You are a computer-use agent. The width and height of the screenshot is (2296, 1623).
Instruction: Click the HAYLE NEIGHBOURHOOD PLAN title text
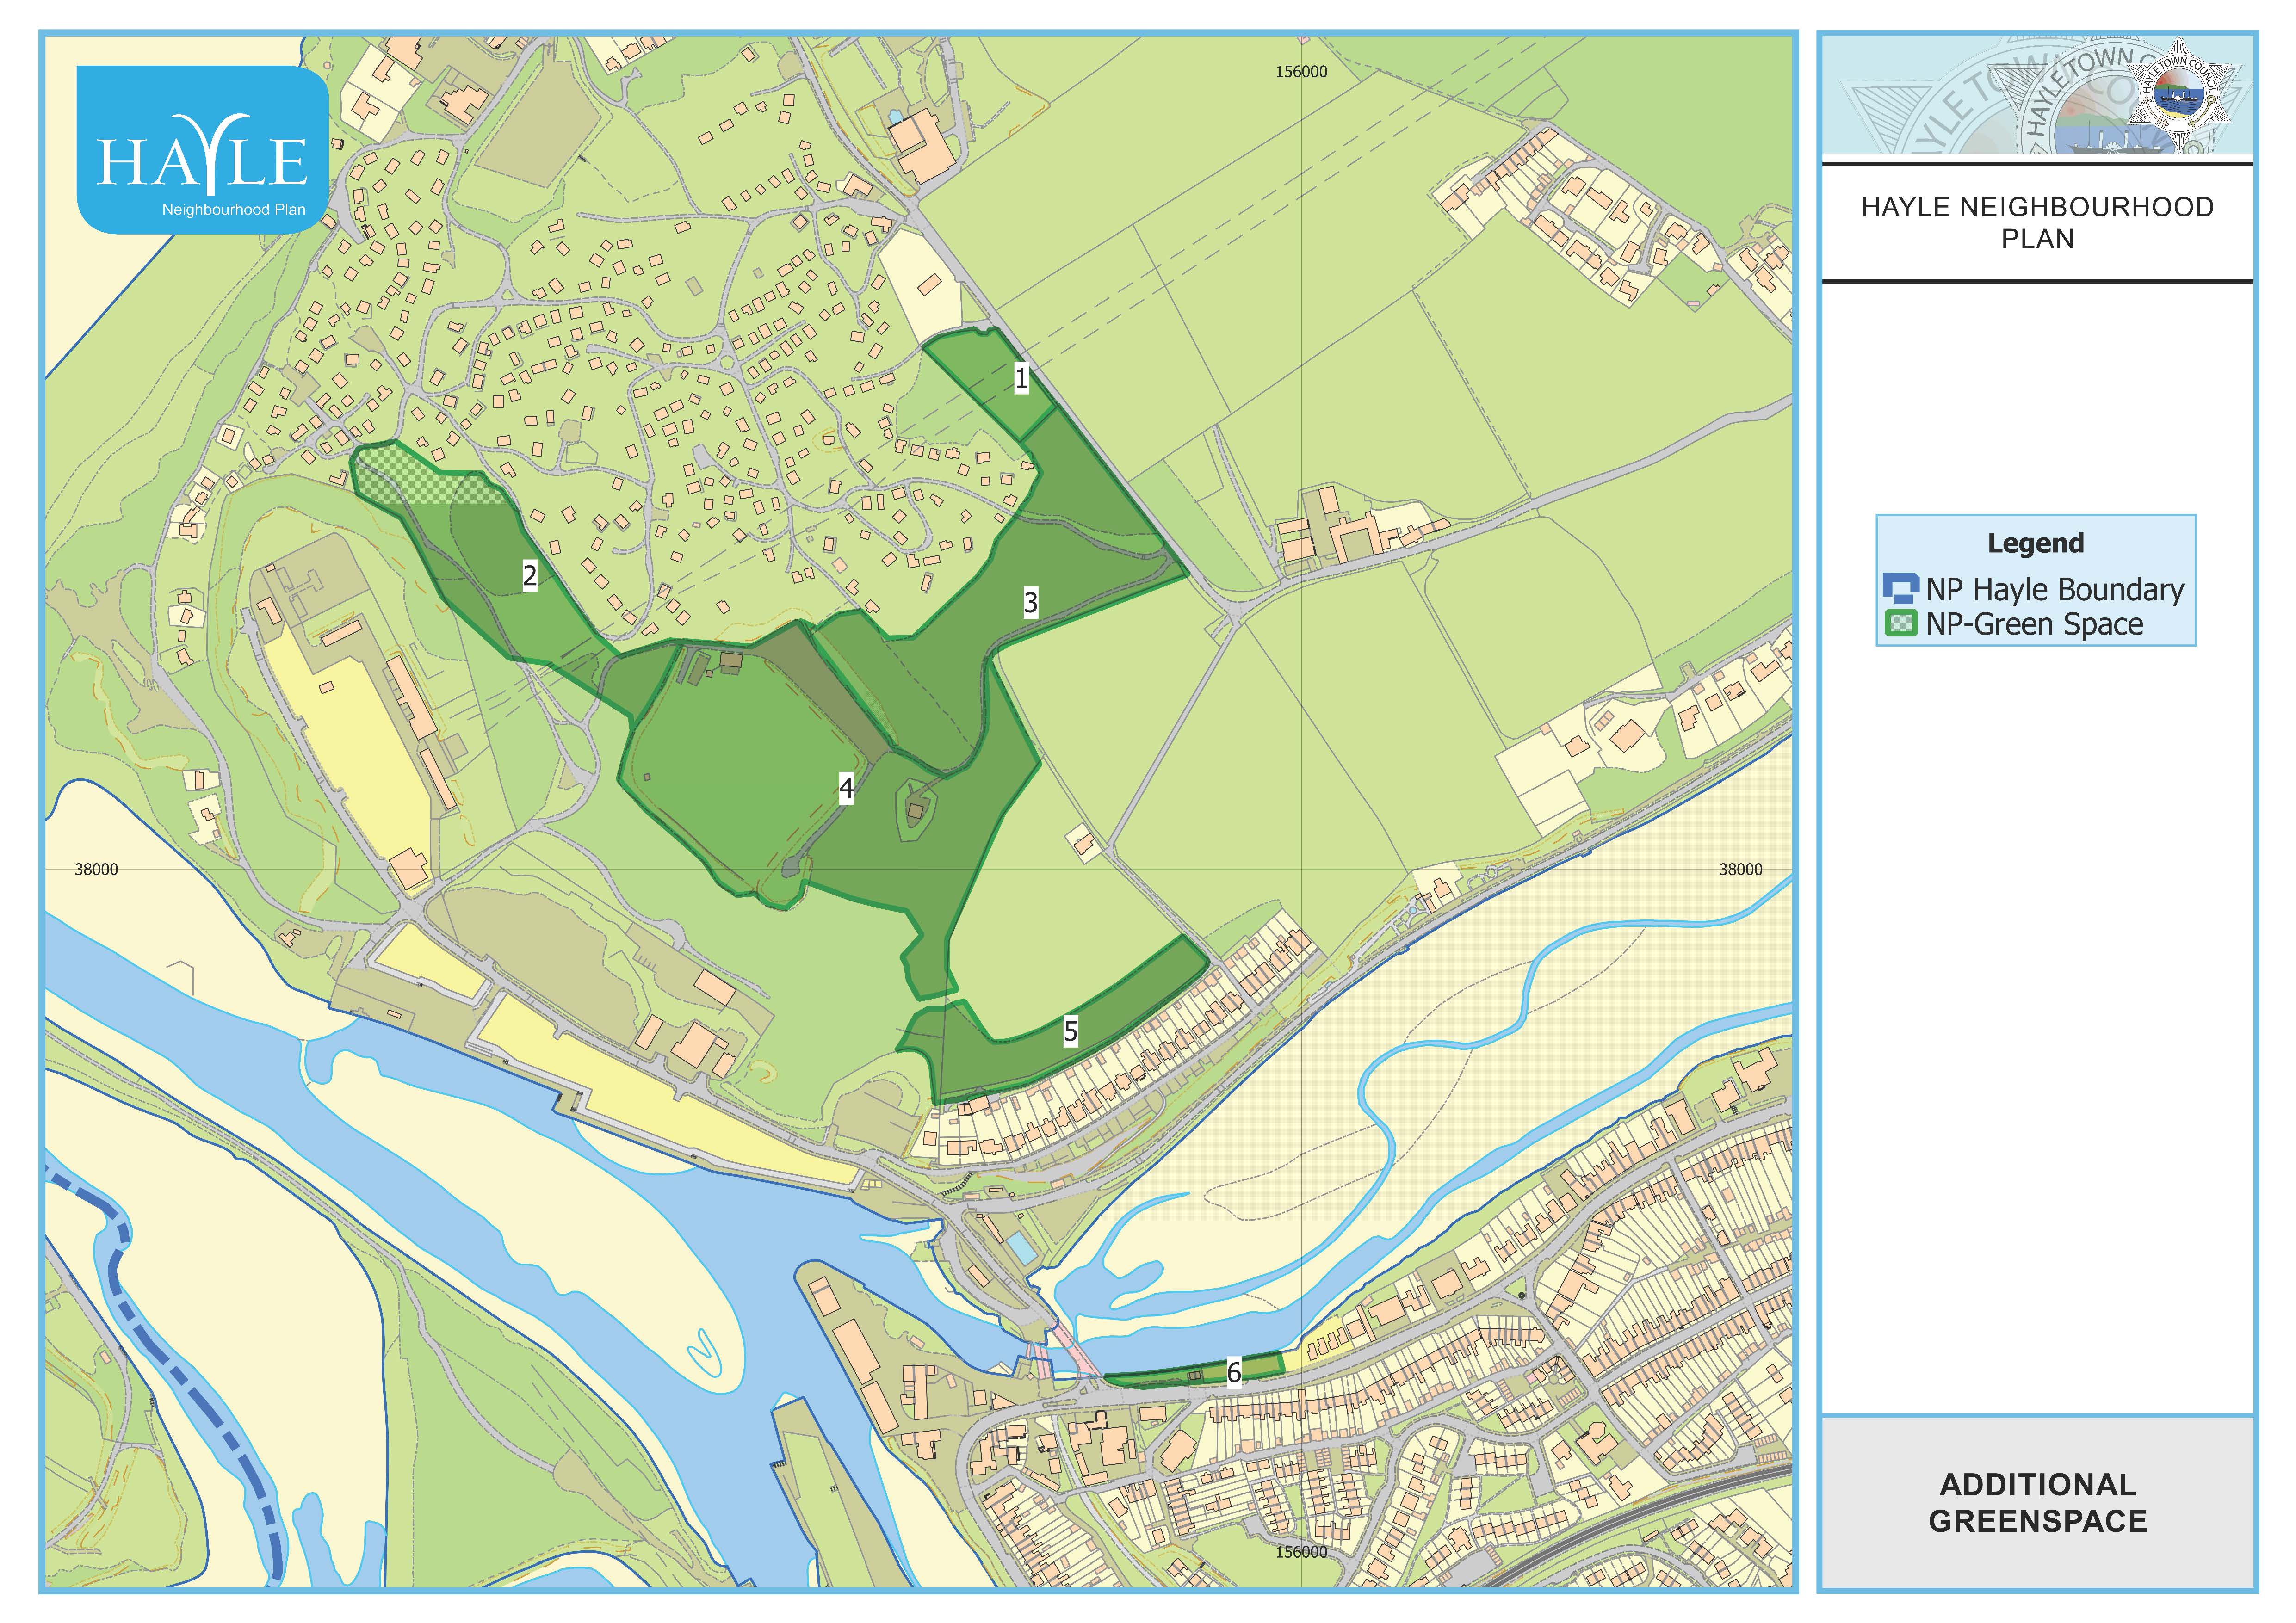[2037, 222]
